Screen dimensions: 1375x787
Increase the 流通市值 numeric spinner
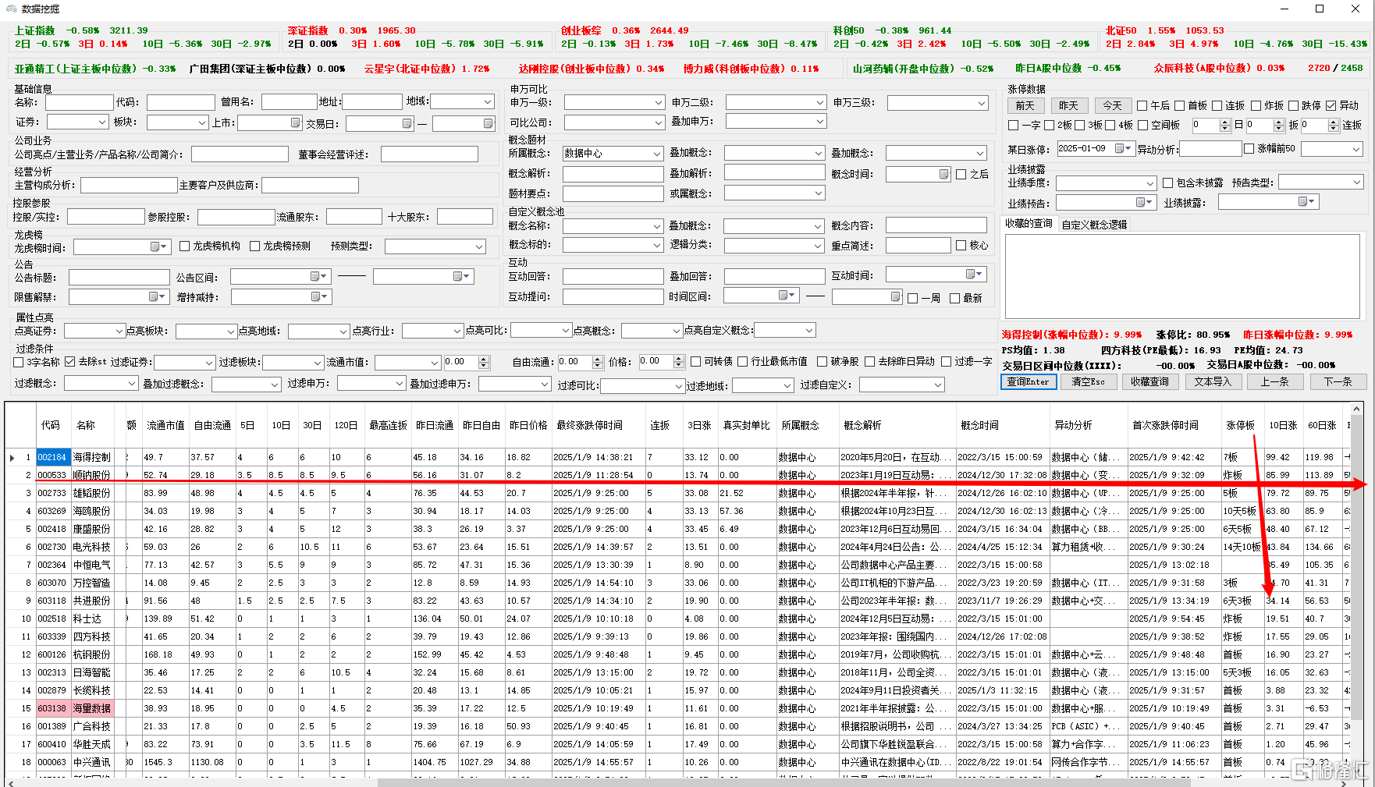(483, 359)
